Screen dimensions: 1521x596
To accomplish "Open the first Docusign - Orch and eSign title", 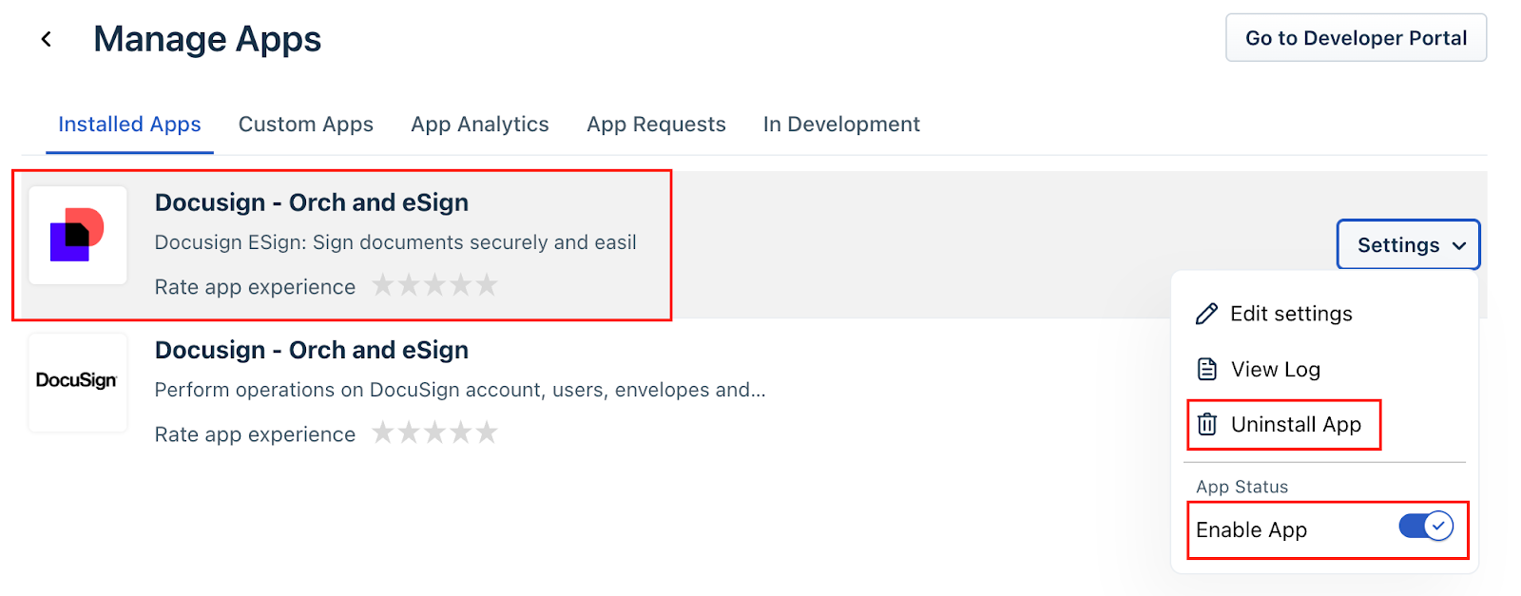I will [312, 202].
